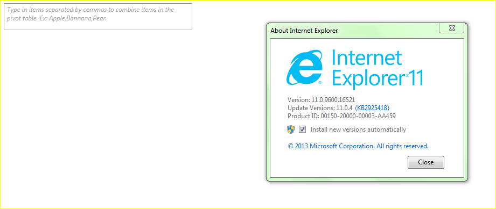The height and width of the screenshot is (209, 496).
Task: Click the 'Update Versions: 11.0.4' text
Action: [x=320, y=107]
